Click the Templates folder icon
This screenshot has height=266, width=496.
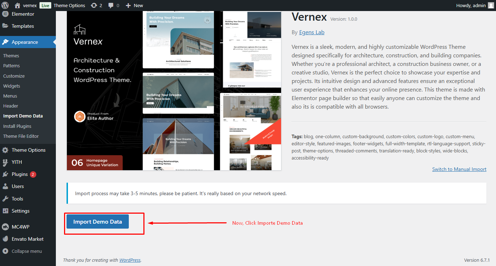coord(5,26)
